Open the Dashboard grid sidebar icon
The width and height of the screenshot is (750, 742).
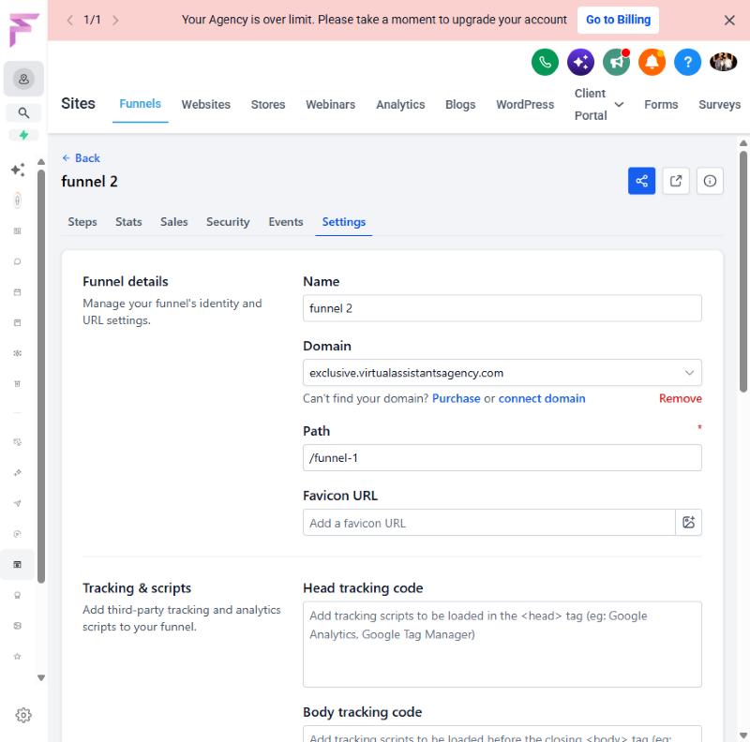click(x=17, y=230)
